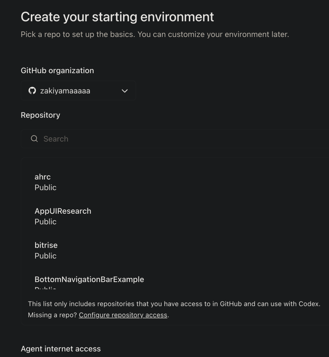Click the Repository section label
The image size is (329, 357).
point(40,115)
